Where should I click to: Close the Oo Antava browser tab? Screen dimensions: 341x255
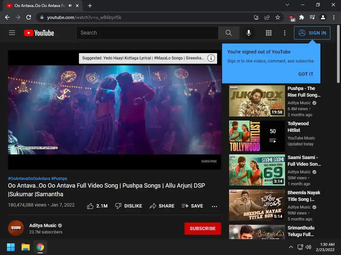77,6
